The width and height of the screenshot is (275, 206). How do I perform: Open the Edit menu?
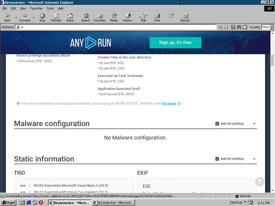click(13, 8)
